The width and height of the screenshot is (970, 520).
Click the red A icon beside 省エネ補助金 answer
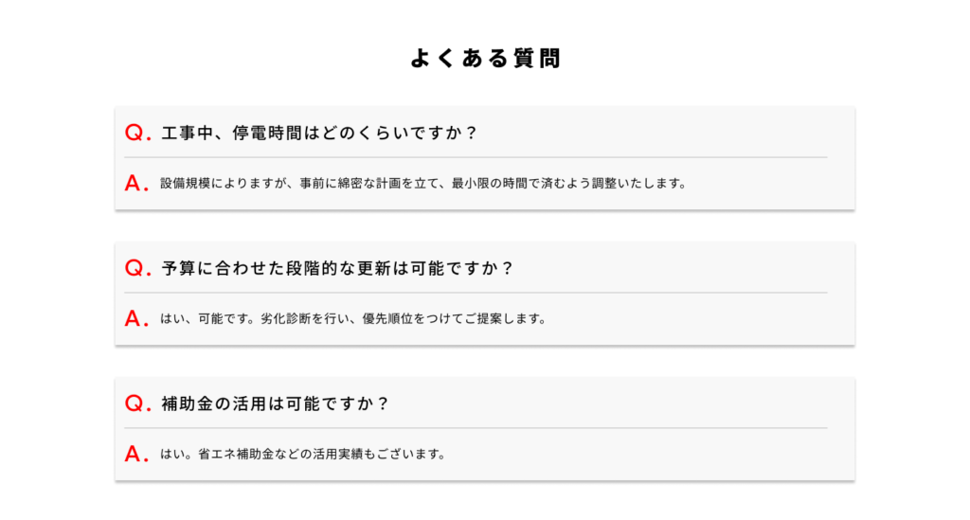click(x=136, y=455)
